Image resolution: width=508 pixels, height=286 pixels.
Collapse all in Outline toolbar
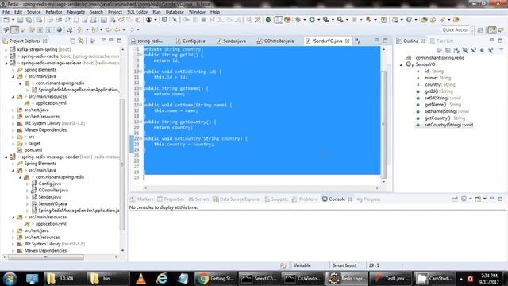(448, 51)
